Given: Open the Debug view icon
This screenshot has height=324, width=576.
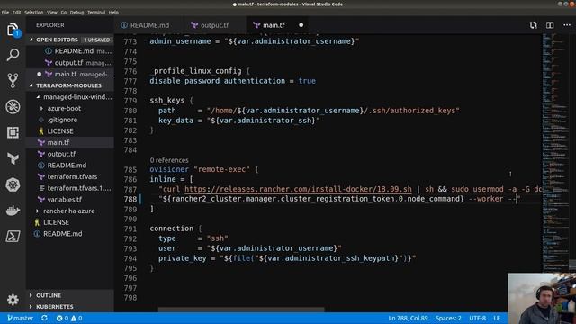Looking at the screenshot, I should (13, 106).
